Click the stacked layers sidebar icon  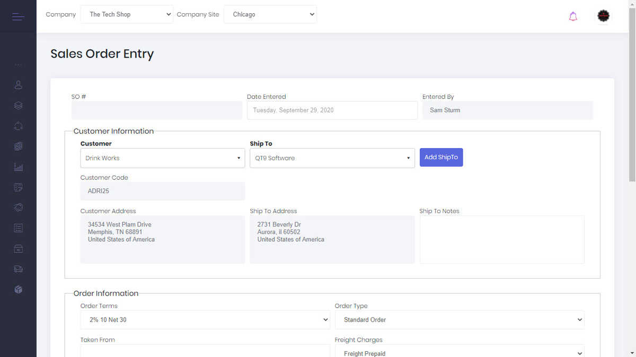[x=18, y=105]
